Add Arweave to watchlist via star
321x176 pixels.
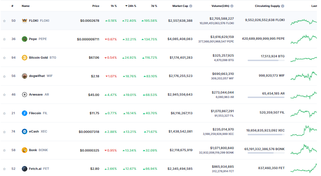[x=4, y=95]
